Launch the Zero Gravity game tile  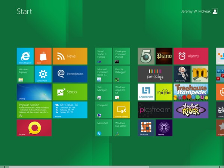[182, 74]
